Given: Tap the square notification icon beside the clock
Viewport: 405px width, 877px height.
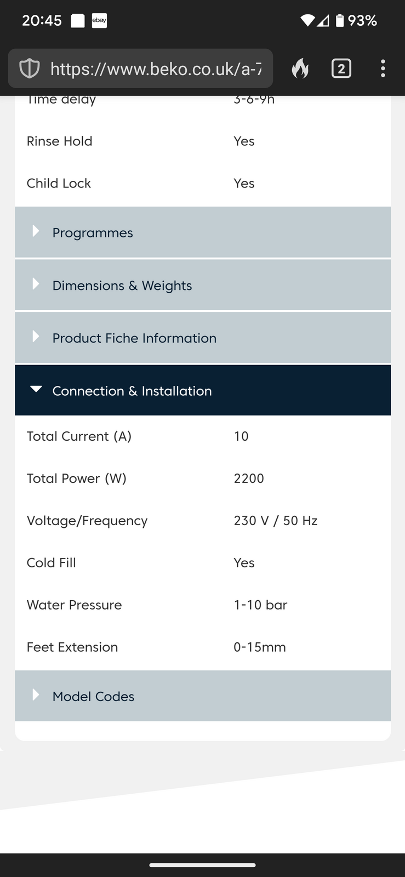Looking at the screenshot, I should pyautogui.click(x=78, y=21).
